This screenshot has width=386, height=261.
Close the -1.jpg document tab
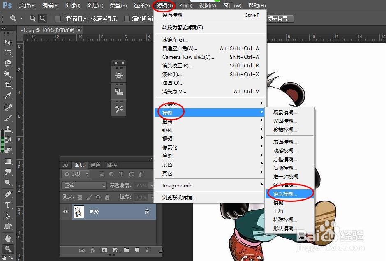coord(79,30)
